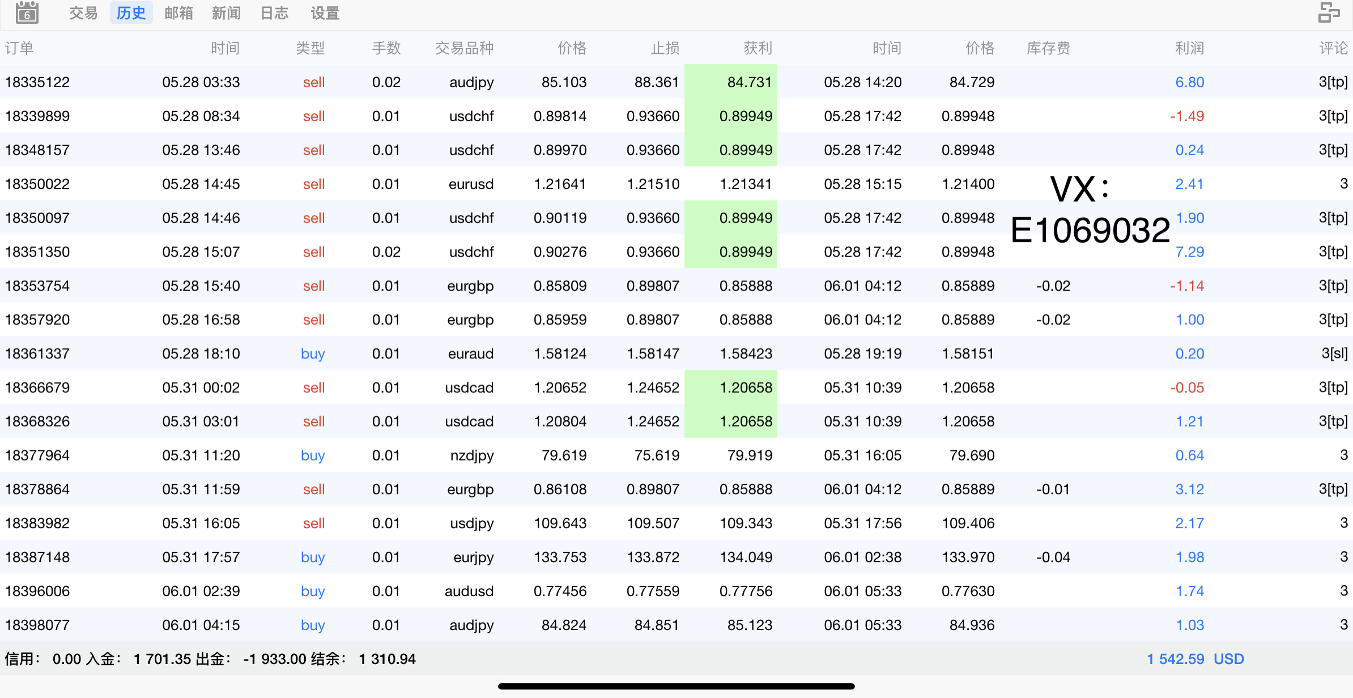Click the 库存费 column header
This screenshot has width=1353, height=698.
pyautogui.click(x=1048, y=48)
